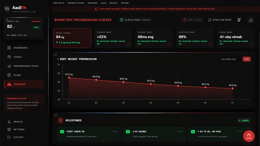Screen dimensions: 260x146
Task: Click utensils icon on Nutrition Score card
Action: click(210, 44)
